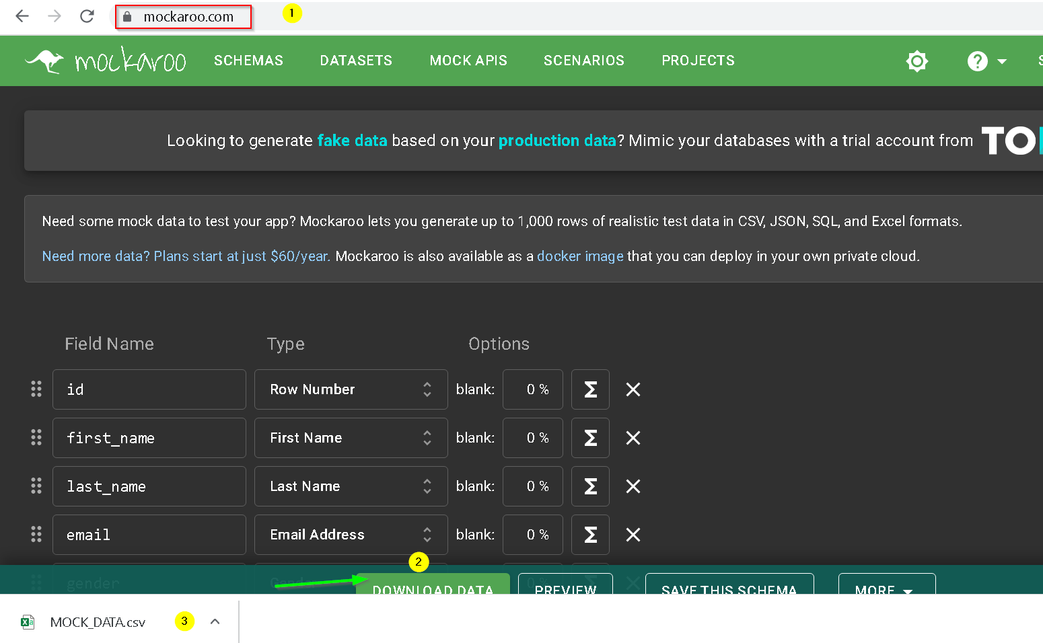1043x643 pixels.
Task: Remove the id field with its X
Action: tap(633, 389)
